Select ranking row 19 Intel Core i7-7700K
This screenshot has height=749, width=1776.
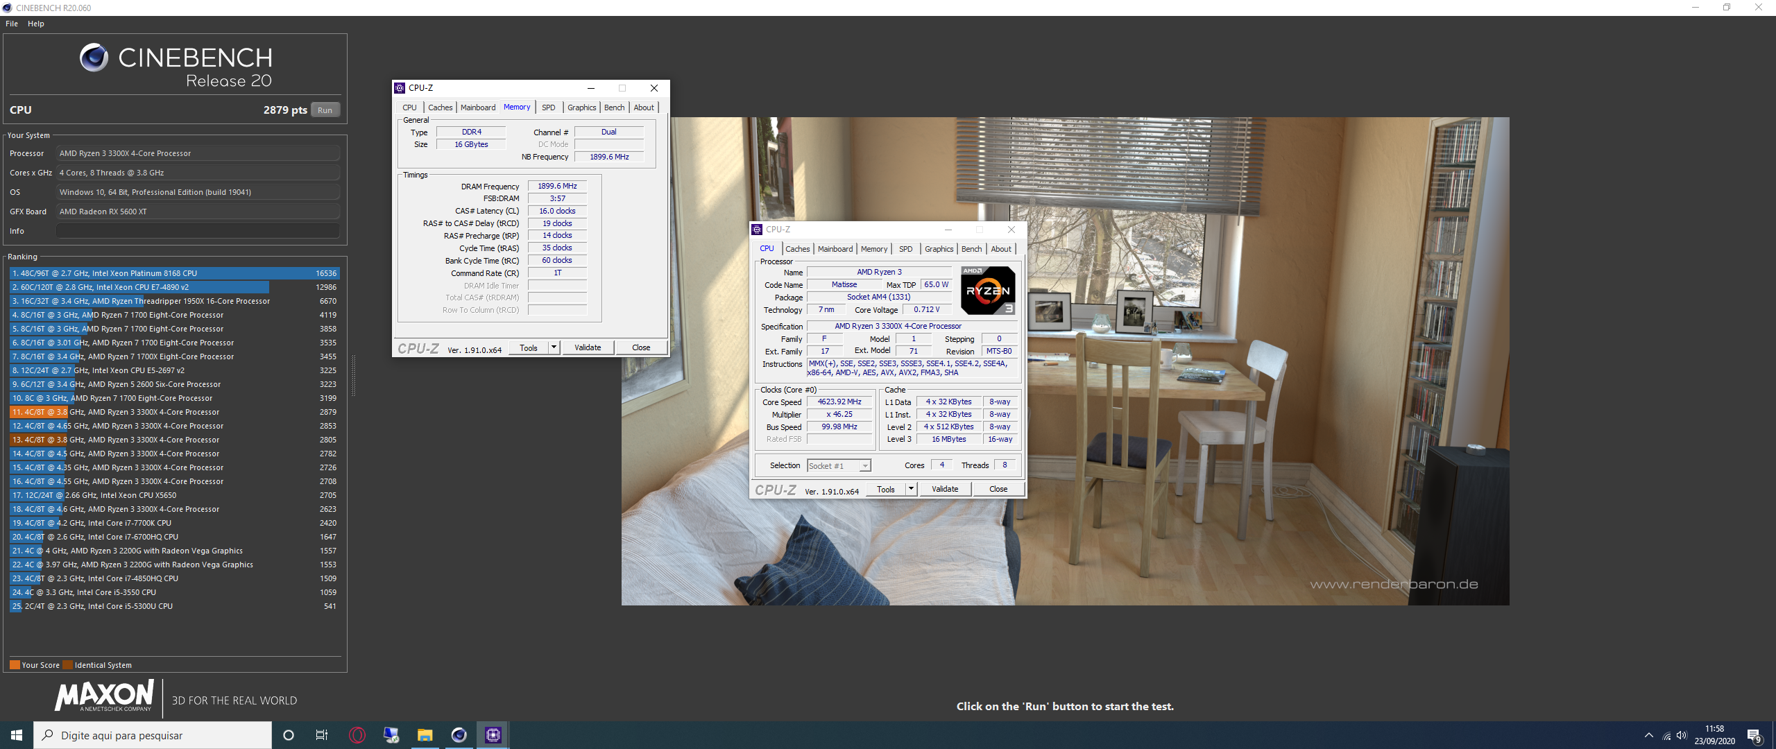point(173,523)
